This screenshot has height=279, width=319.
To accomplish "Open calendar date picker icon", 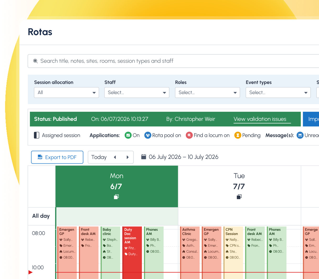I will click(143, 157).
